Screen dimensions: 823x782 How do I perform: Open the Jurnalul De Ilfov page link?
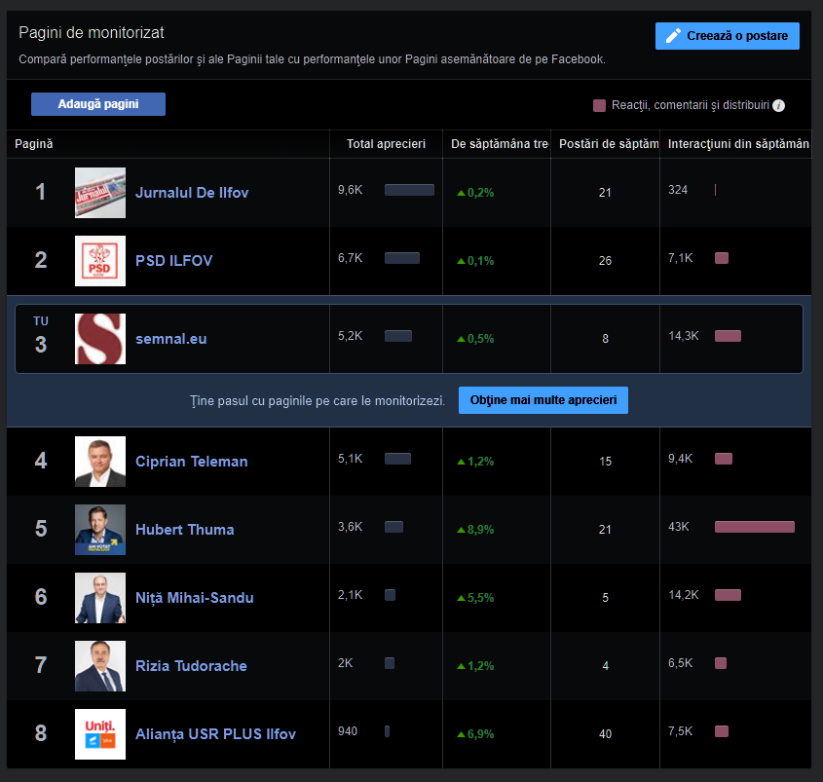[x=192, y=193]
